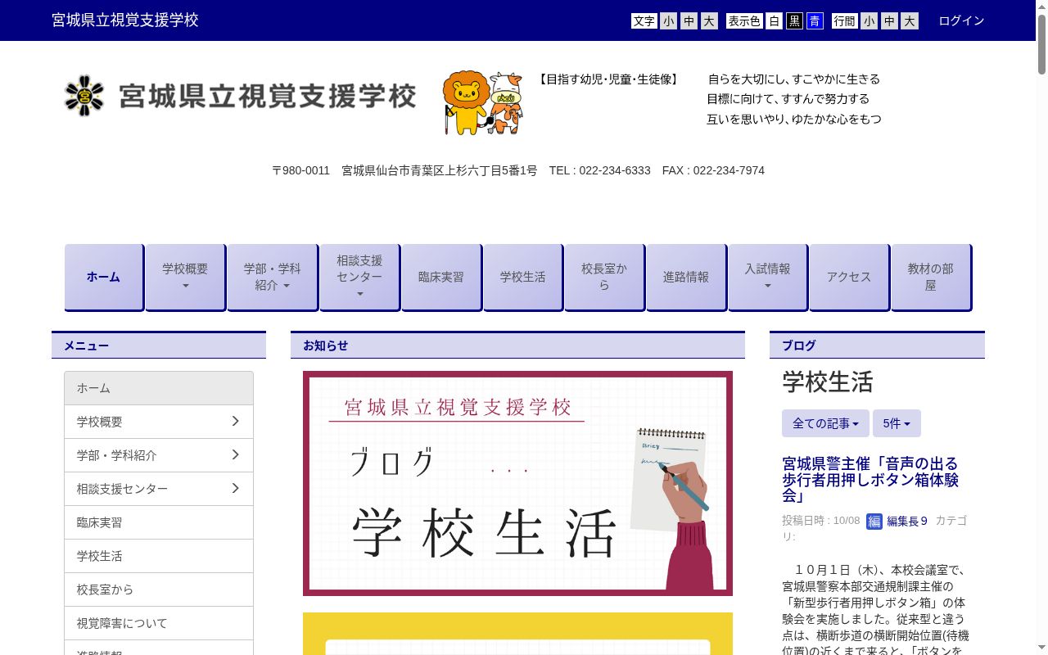Open the 5件 count dropdown
1048x655 pixels.
point(897,423)
